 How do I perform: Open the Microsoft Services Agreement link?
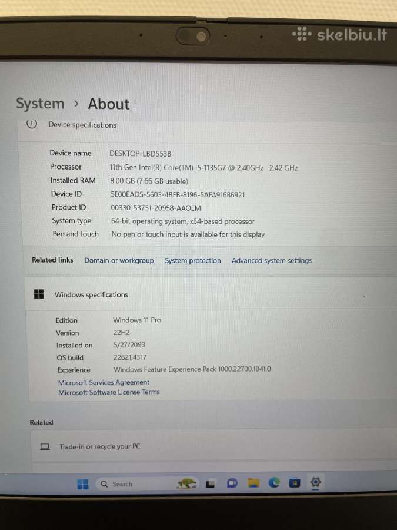(x=104, y=382)
